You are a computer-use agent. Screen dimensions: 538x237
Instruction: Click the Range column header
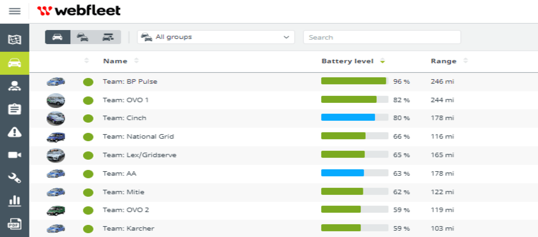coord(444,61)
